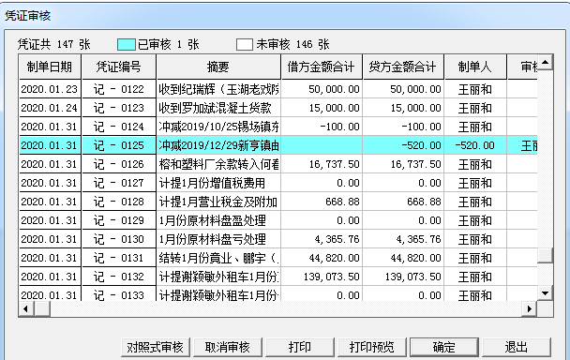Select voucher 记 - 0126
The image size is (570, 360).
click(119, 164)
